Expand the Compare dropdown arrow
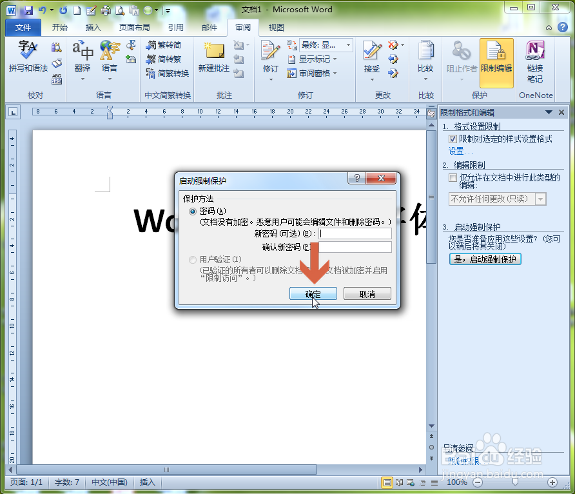The width and height of the screenshot is (575, 494). click(x=425, y=79)
